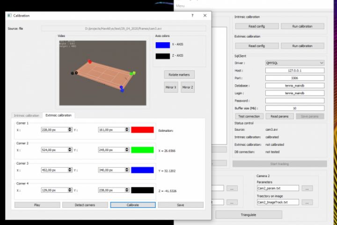
Task: Switch to the Intrinsic calibration tab
Action: pos(26,116)
